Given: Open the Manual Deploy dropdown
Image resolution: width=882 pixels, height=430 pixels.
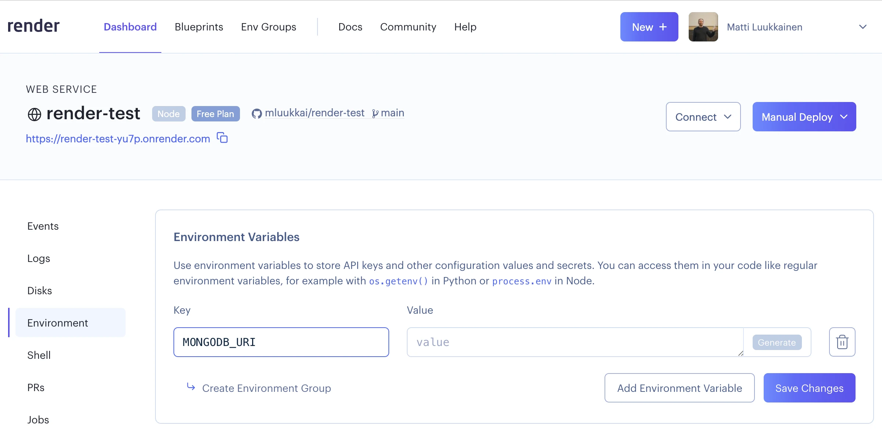Looking at the screenshot, I should [x=804, y=117].
